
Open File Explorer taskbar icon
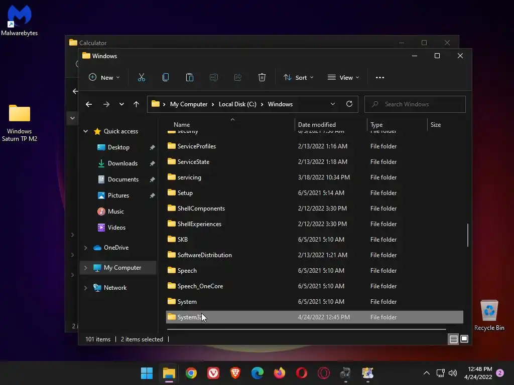point(169,373)
